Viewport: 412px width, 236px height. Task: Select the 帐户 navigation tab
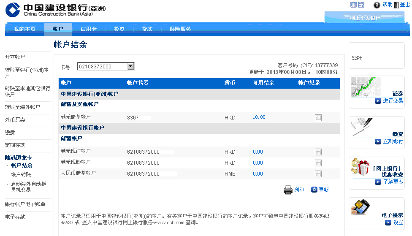click(x=58, y=29)
